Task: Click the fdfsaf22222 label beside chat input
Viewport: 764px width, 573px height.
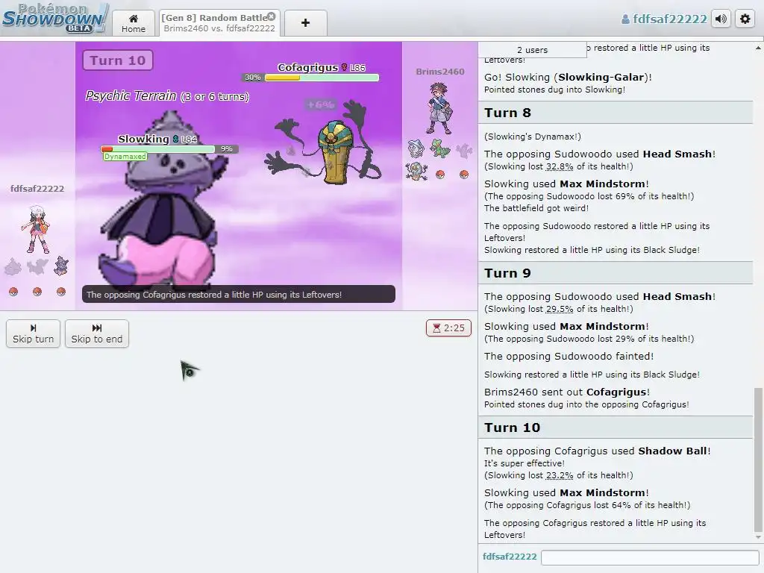Action: (510, 557)
